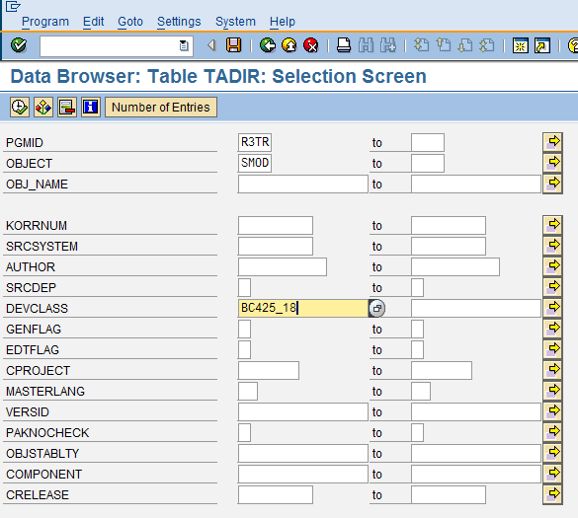
Task: Open the Settings menu
Action: coord(179,22)
